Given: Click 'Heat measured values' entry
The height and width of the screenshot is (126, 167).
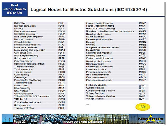Looking at the screenshot, I should pyautogui.click(x=98, y=75).
